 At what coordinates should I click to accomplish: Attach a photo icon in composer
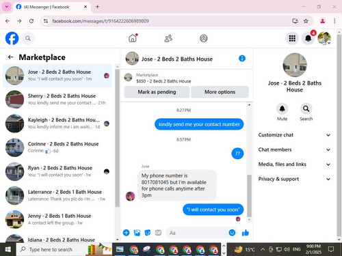tap(137, 233)
